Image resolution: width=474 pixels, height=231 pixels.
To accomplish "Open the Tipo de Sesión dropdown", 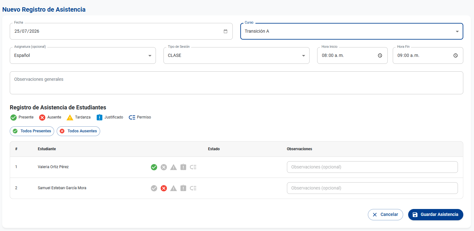I will [x=237, y=55].
